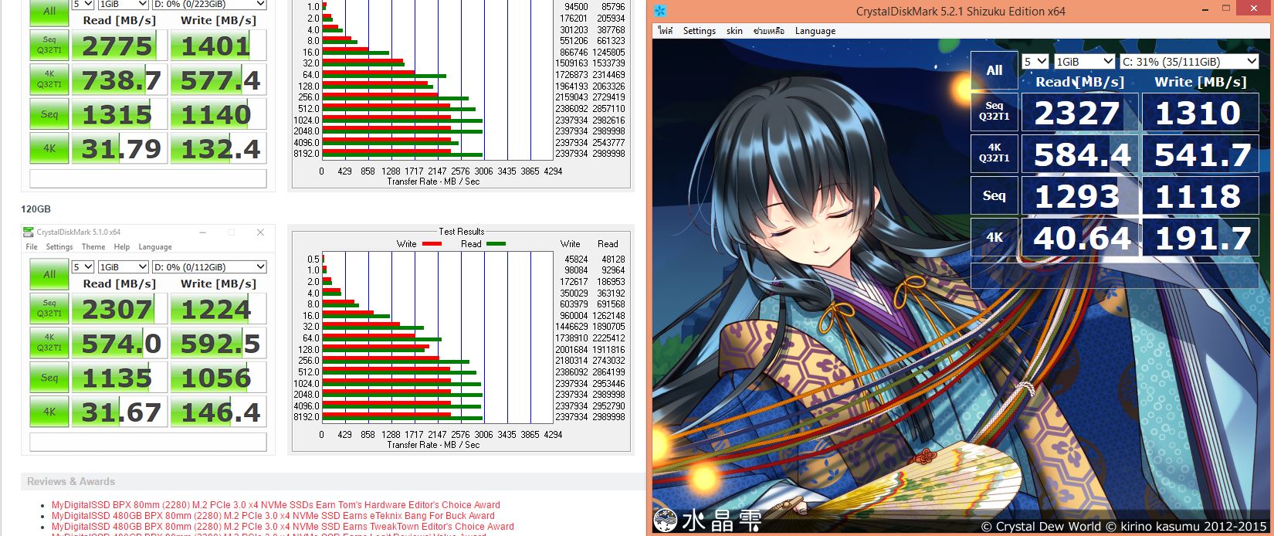Click 4K button beside the 31.79 result
1274x536 pixels.
click(49, 148)
